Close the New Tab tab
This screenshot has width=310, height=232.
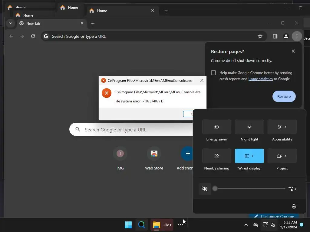tap(82, 23)
